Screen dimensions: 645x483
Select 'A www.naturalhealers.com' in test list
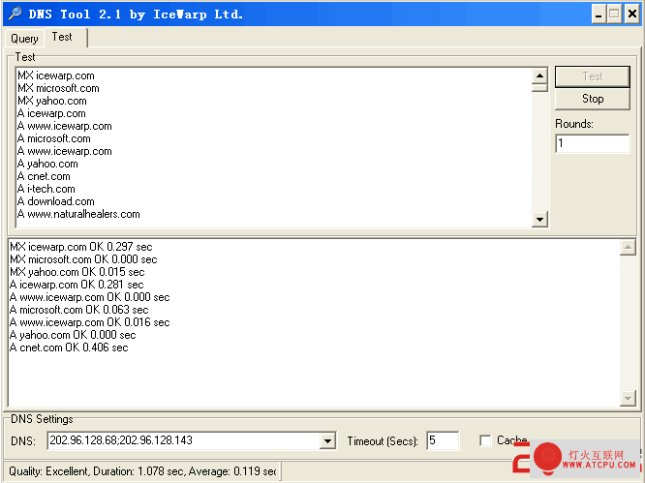tap(78, 214)
